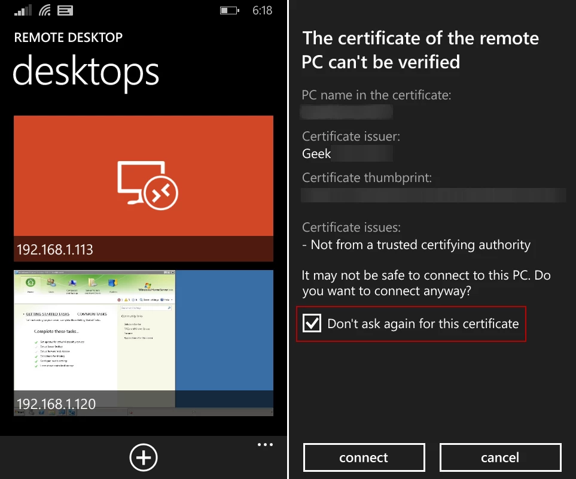Tap the "Certificate thumbprint:" label
The image size is (576, 479).
click(x=367, y=178)
